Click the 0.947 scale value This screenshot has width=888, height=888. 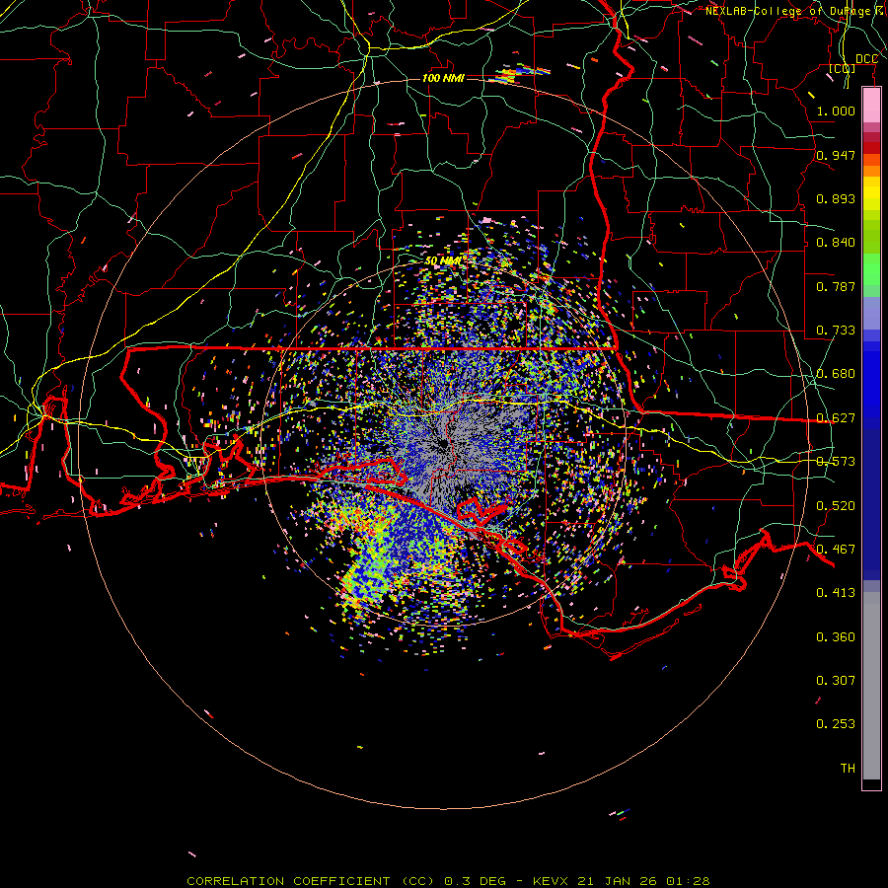[836, 155]
